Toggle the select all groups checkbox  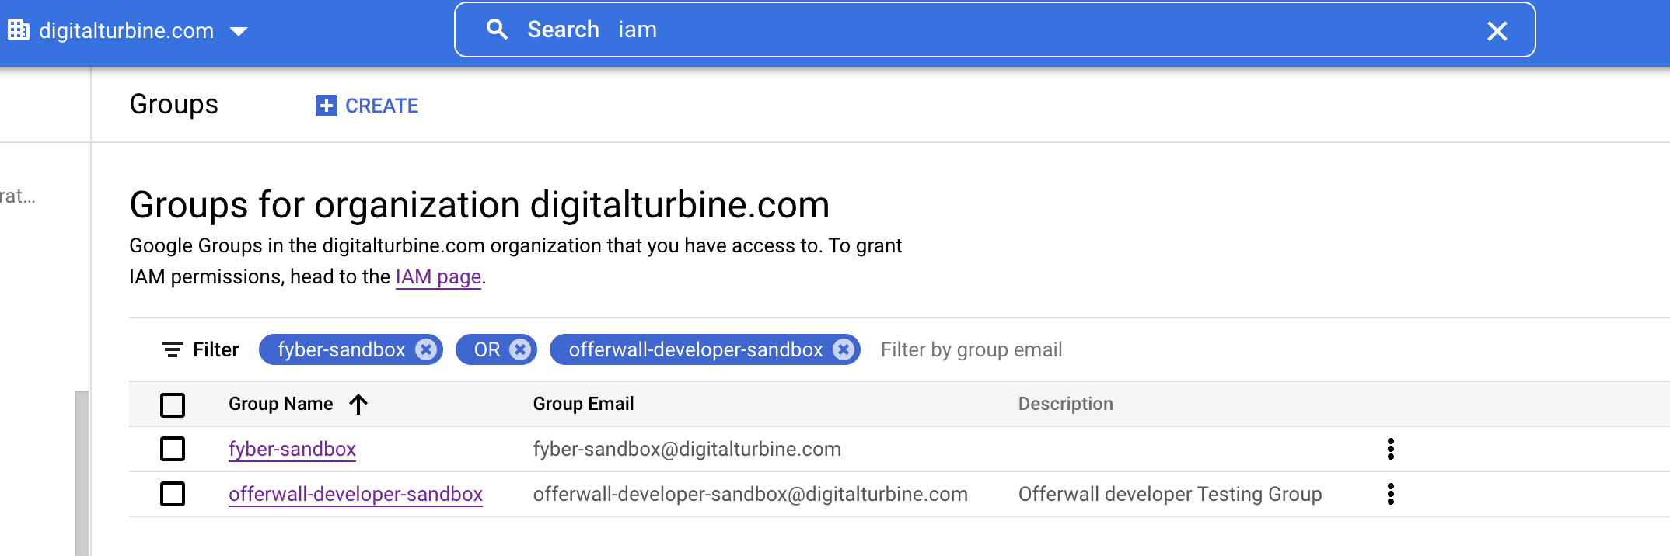click(x=173, y=405)
